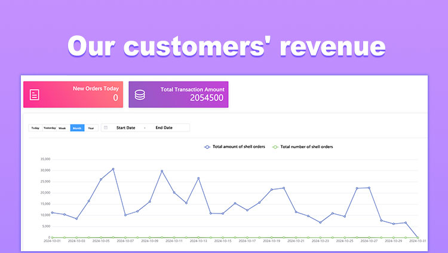This screenshot has width=448, height=253.
Task: Select the Today time filter
Action: click(35, 128)
